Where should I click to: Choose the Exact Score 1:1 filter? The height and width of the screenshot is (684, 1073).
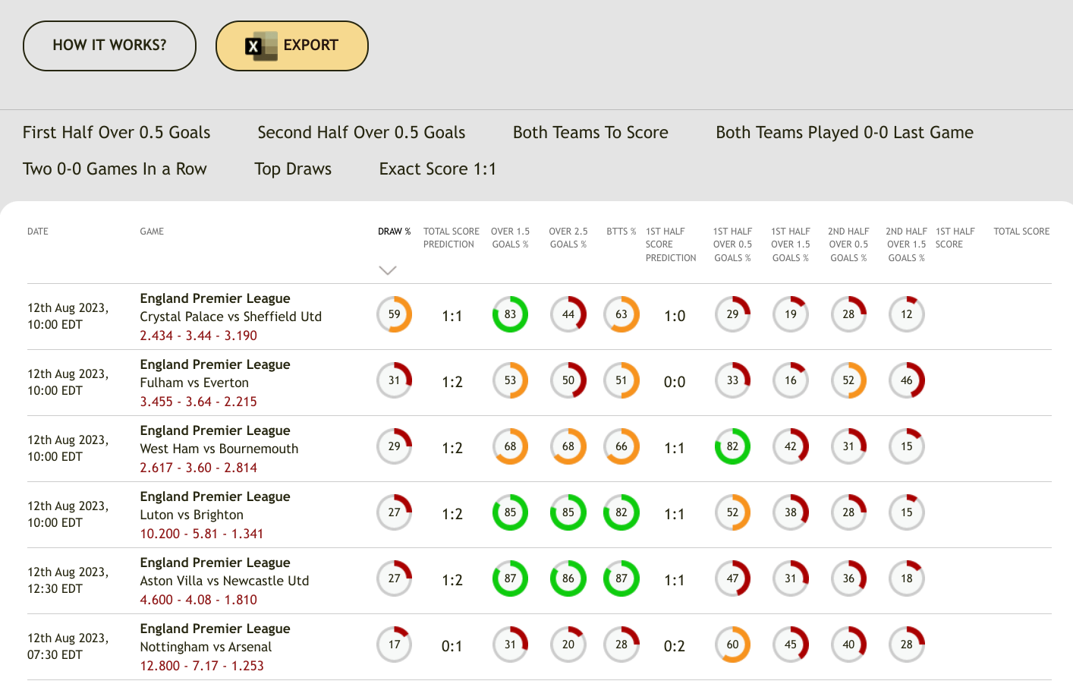438,169
